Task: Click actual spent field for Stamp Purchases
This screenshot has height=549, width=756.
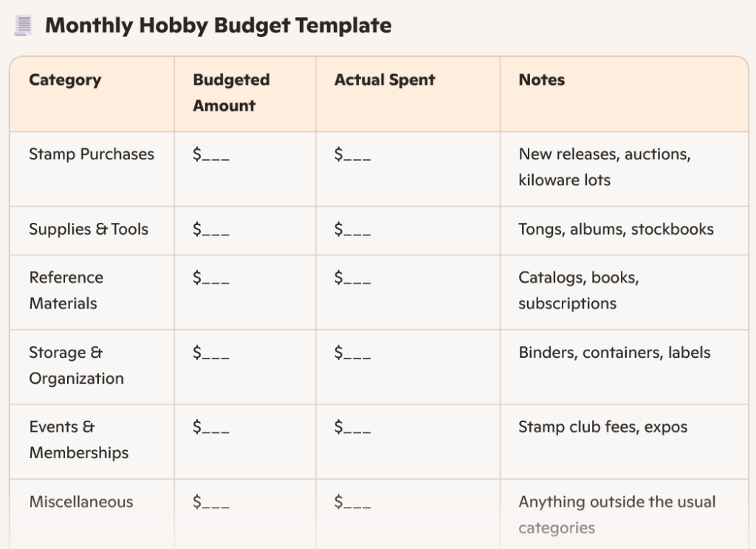Action: coord(352,154)
